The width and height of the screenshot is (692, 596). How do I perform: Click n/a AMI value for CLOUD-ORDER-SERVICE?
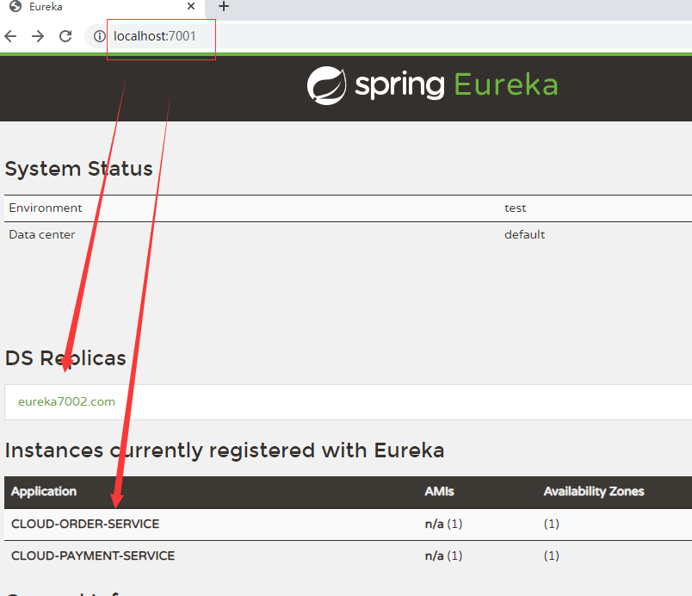435,524
